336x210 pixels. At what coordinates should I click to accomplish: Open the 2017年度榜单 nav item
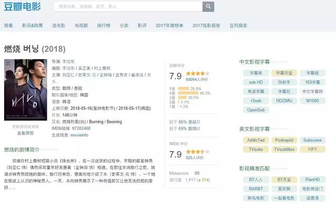click(169, 26)
